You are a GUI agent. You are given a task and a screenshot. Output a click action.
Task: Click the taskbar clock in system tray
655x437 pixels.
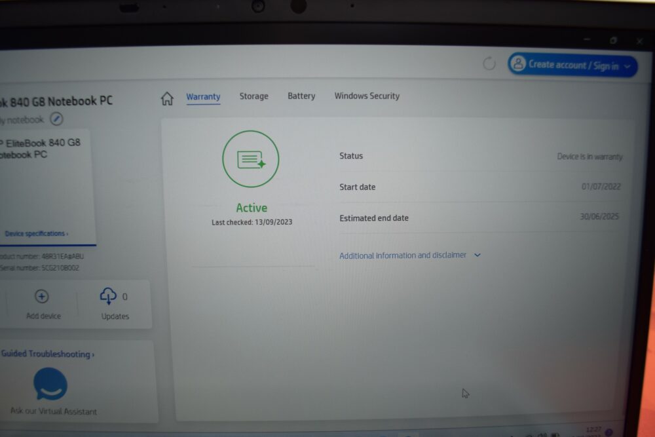click(x=593, y=431)
